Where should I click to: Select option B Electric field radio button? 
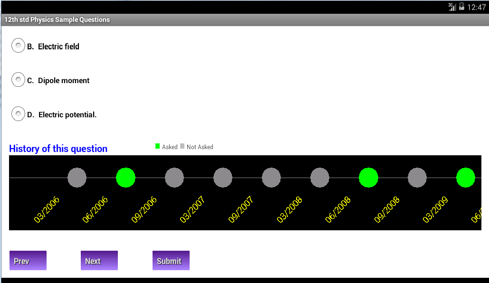[18, 46]
